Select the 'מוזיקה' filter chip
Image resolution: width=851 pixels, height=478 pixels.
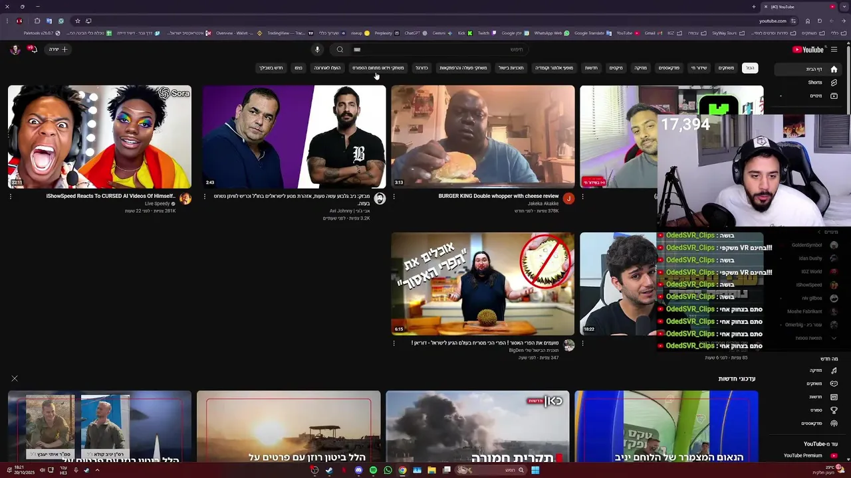coord(640,68)
